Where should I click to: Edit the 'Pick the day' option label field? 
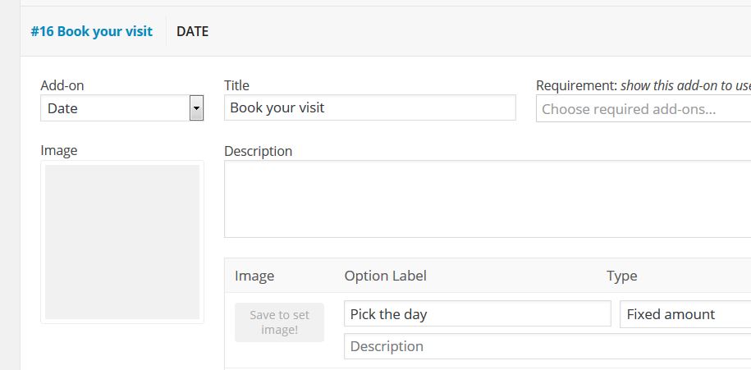(477, 314)
